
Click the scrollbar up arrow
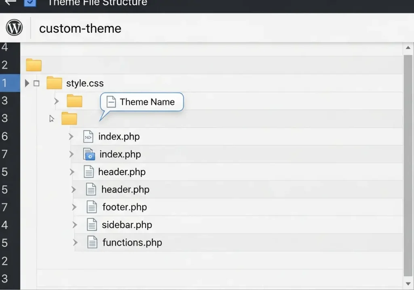pos(408,49)
